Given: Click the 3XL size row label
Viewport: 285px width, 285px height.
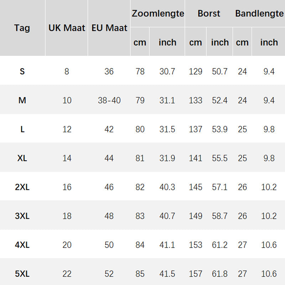Looking at the screenshot, I should 22,216.
